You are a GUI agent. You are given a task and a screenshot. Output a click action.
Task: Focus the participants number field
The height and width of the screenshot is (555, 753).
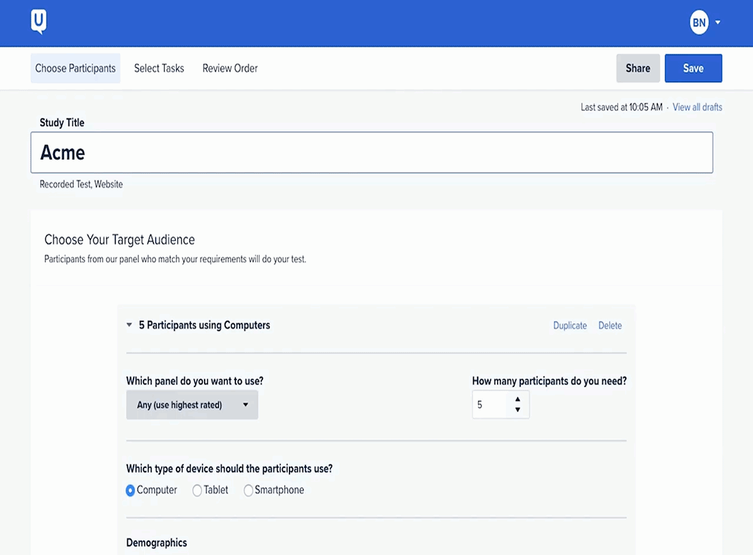tap(489, 404)
